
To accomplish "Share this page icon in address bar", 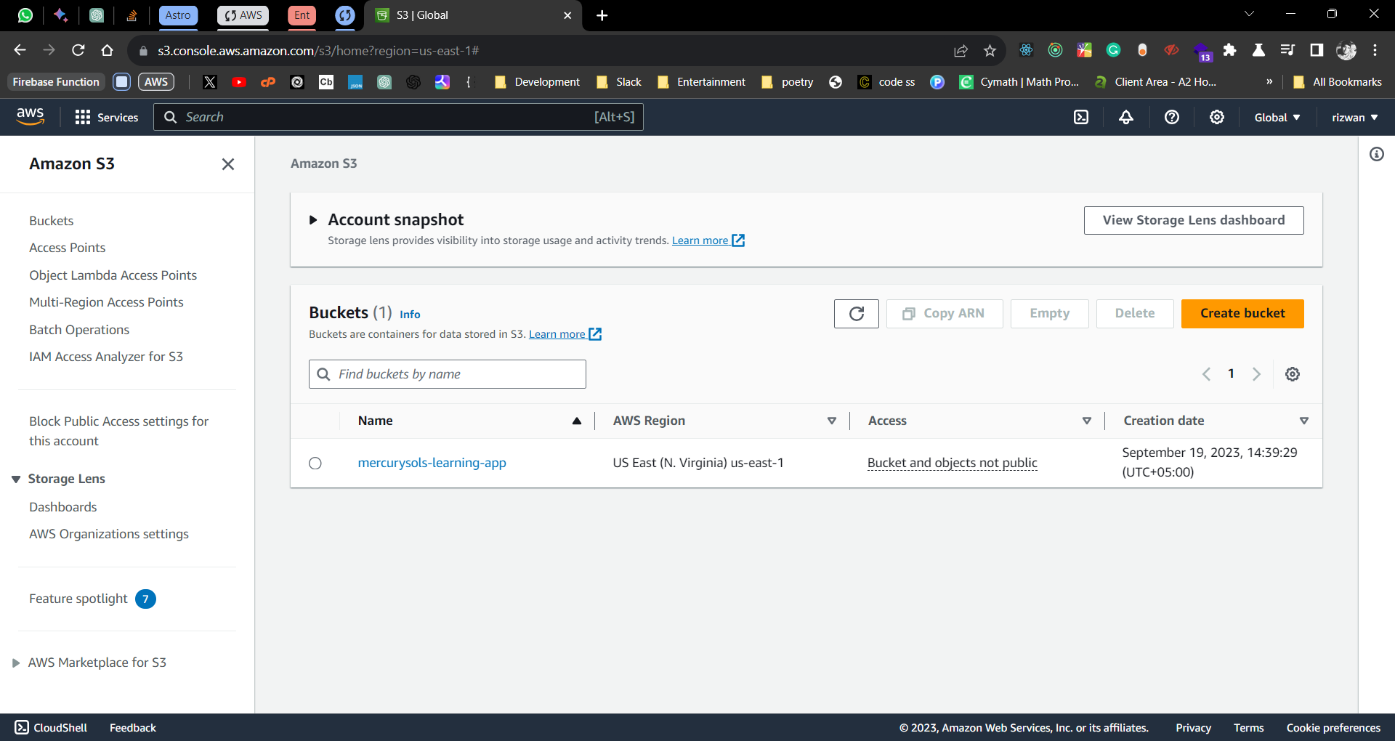I will point(961,50).
